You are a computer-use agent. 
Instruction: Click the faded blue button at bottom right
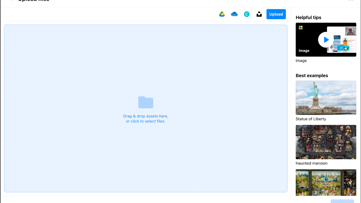coord(342,201)
